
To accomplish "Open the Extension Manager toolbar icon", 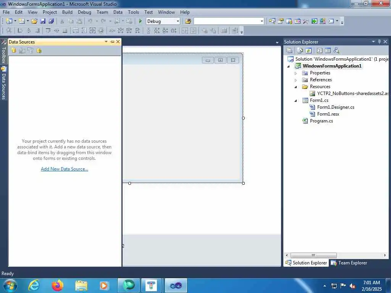I will 323,21.
